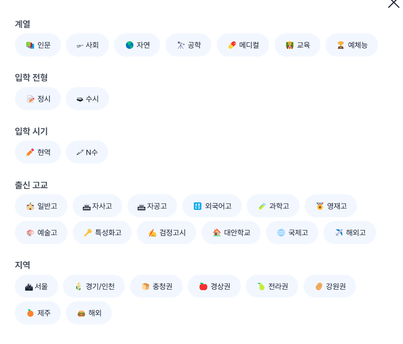Choose the 서울 region chip
Image resolution: width=403 pixels, height=344 pixels.
click(x=36, y=286)
